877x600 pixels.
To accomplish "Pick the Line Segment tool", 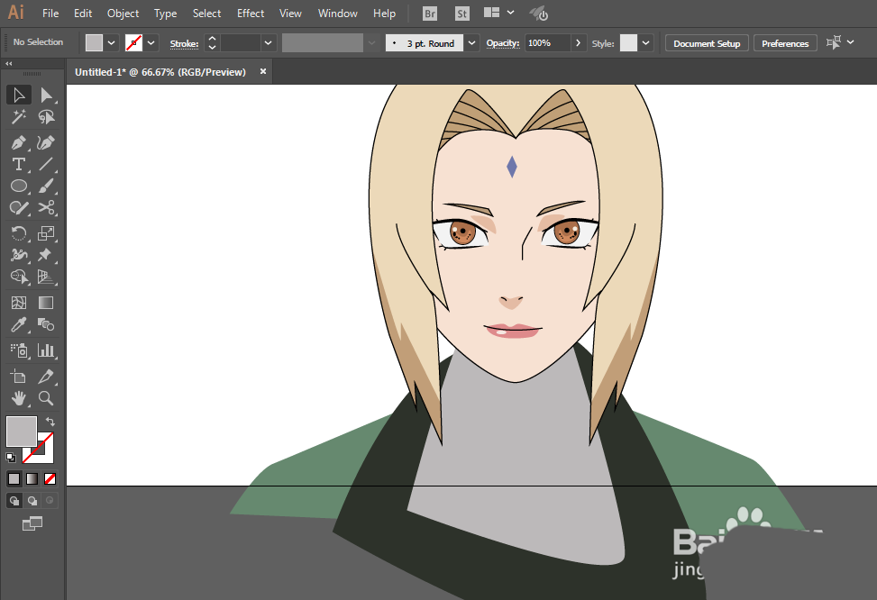I will tap(46, 164).
